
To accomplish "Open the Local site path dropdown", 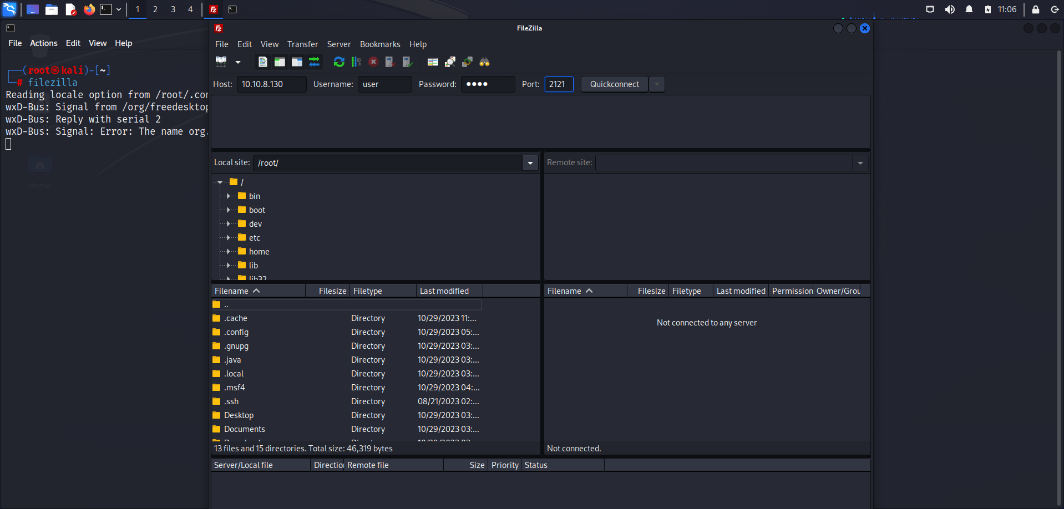I will 530,163.
